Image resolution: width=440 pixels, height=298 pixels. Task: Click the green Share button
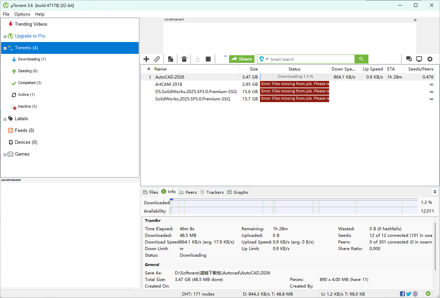[242, 59]
